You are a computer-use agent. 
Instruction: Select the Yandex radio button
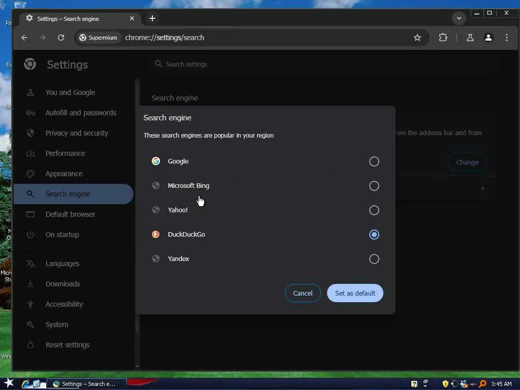(x=374, y=259)
